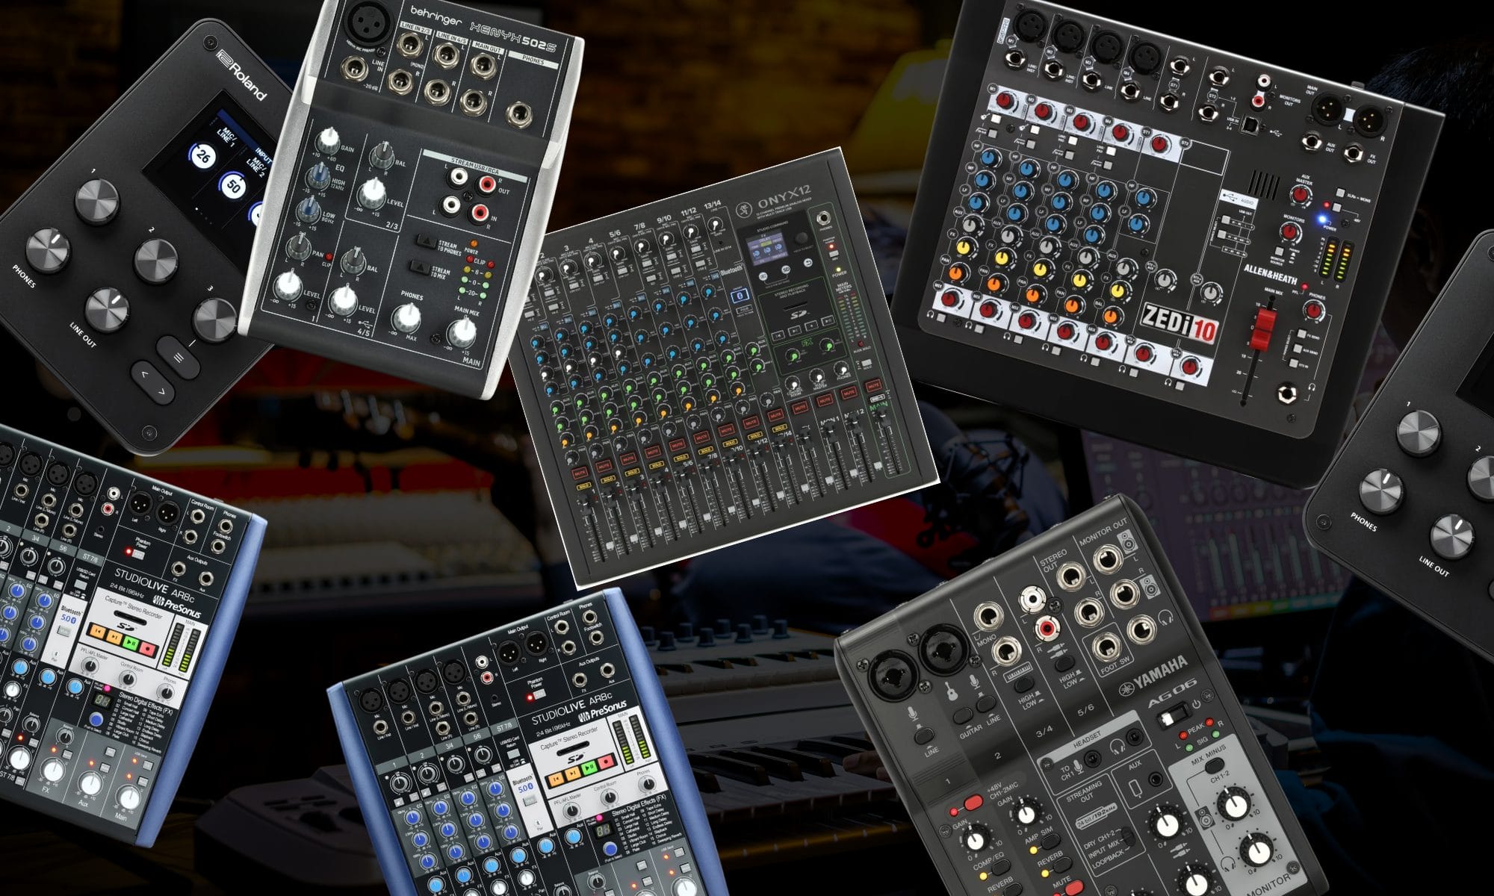This screenshot has height=896, width=1494.
Task: Click the 2/3 channel BAL knob on the Behringer
Action: coord(382,156)
